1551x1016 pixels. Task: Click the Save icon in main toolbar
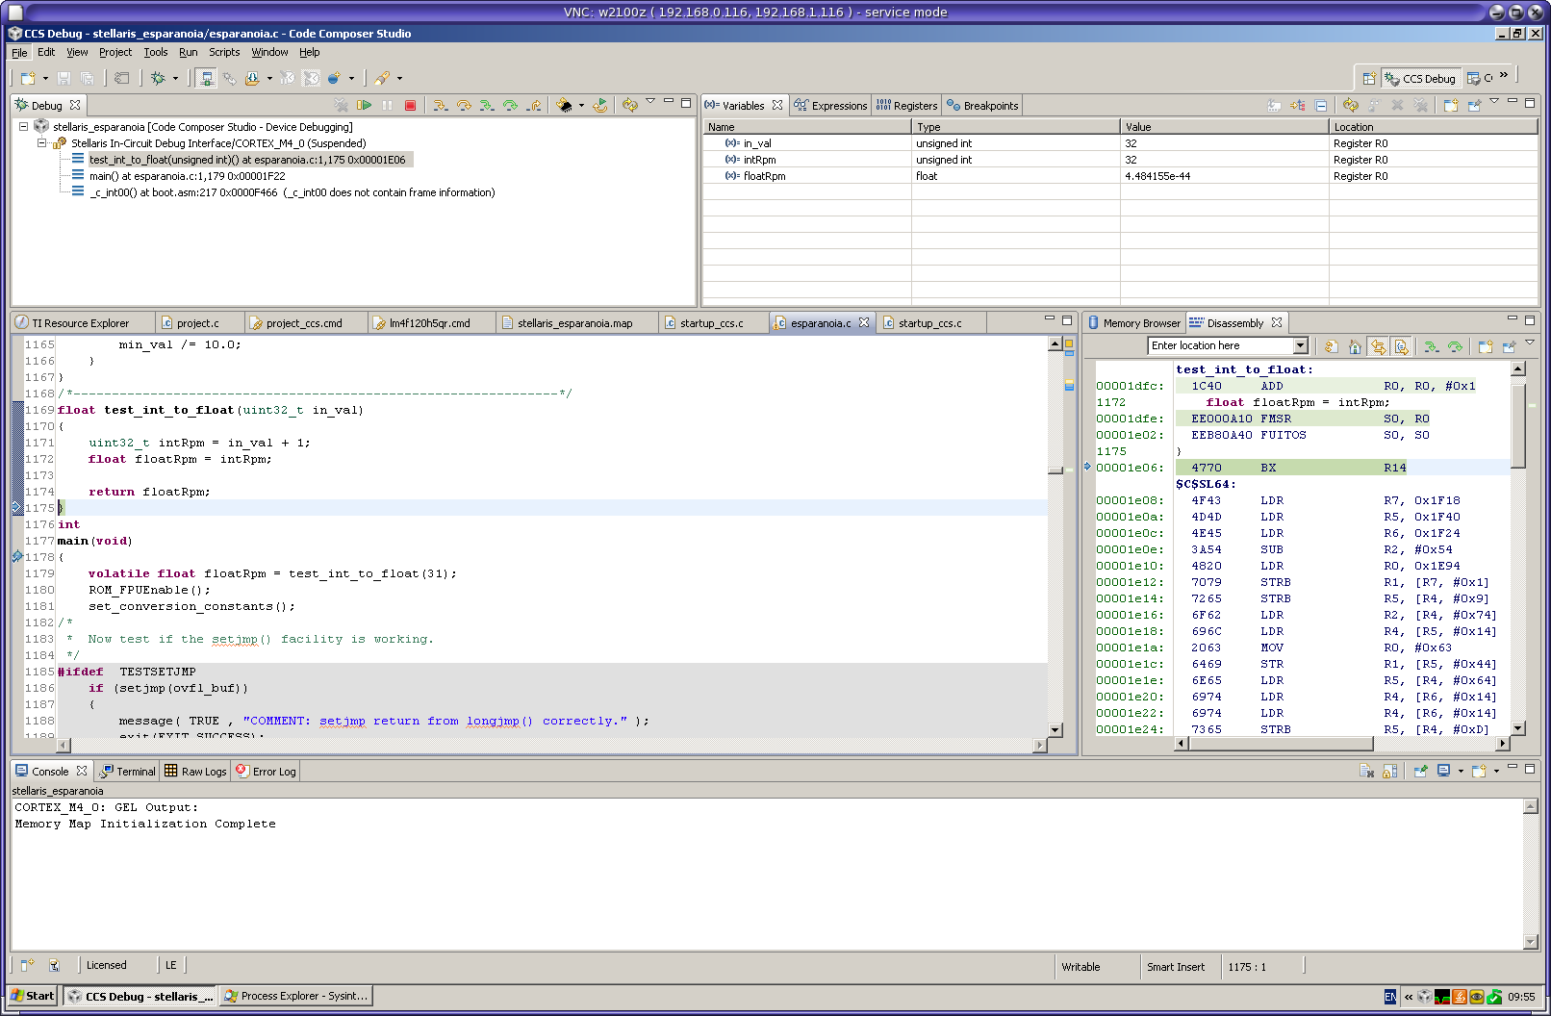pos(64,78)
